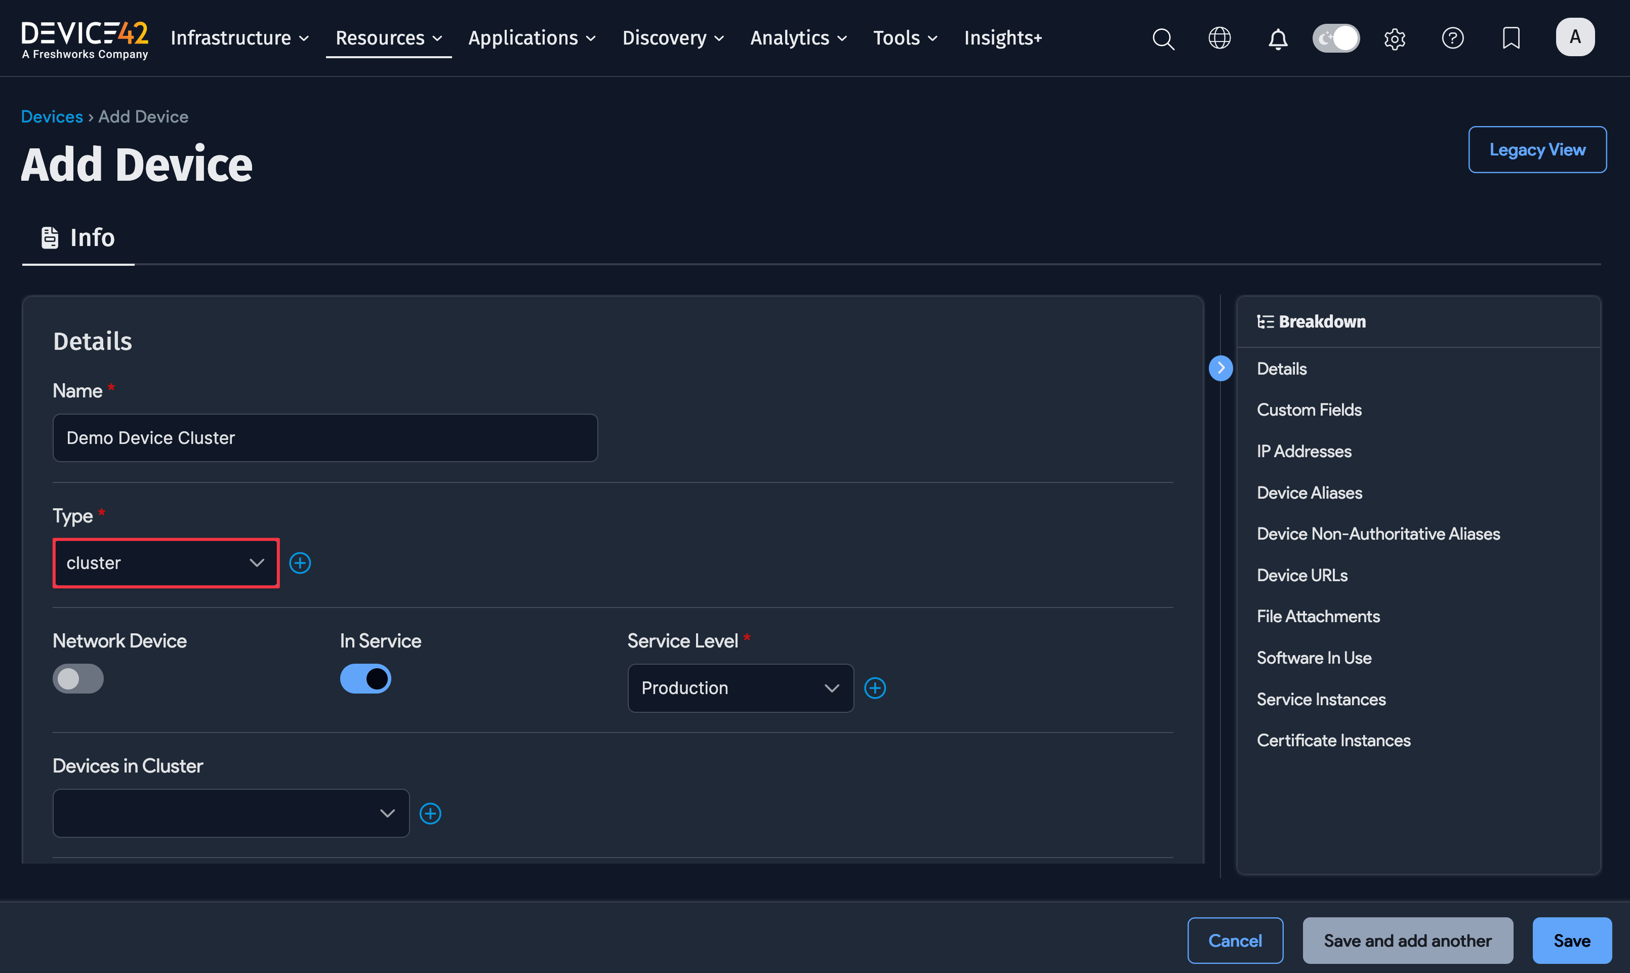Open the bookmarks icon

click(x=1511, y=38)
